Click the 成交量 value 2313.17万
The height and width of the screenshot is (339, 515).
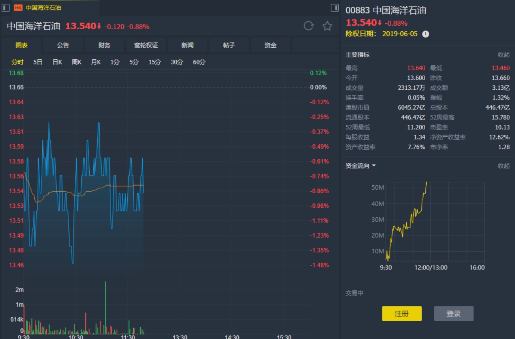pos(411,88)
